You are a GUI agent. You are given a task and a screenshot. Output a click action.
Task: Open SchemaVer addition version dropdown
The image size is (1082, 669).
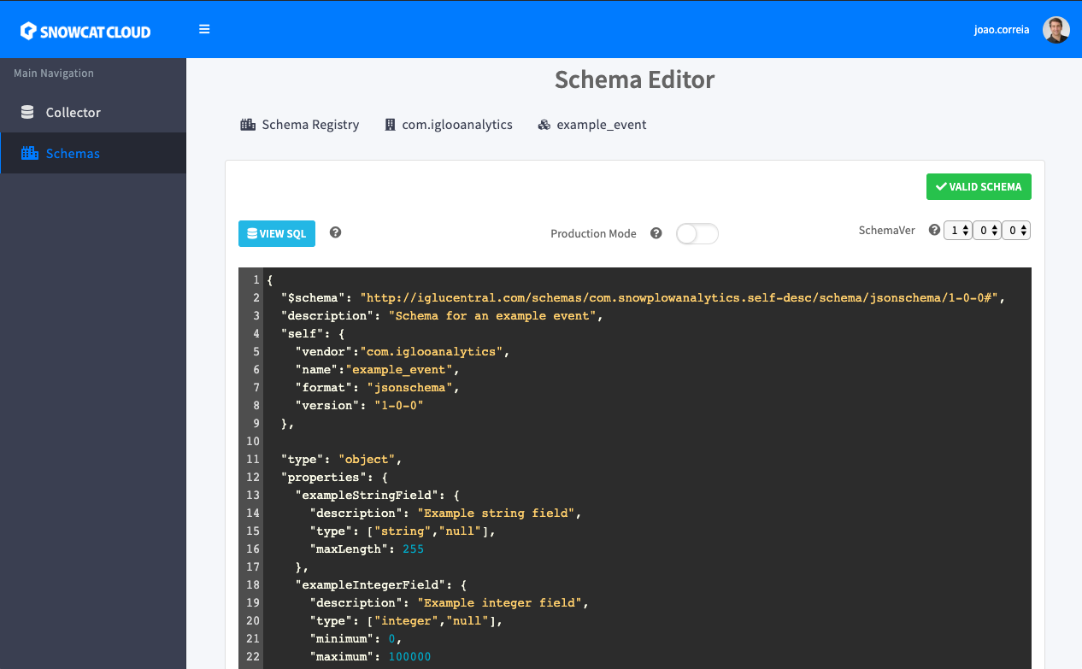pyautogui.click(x=1015, y=230)
